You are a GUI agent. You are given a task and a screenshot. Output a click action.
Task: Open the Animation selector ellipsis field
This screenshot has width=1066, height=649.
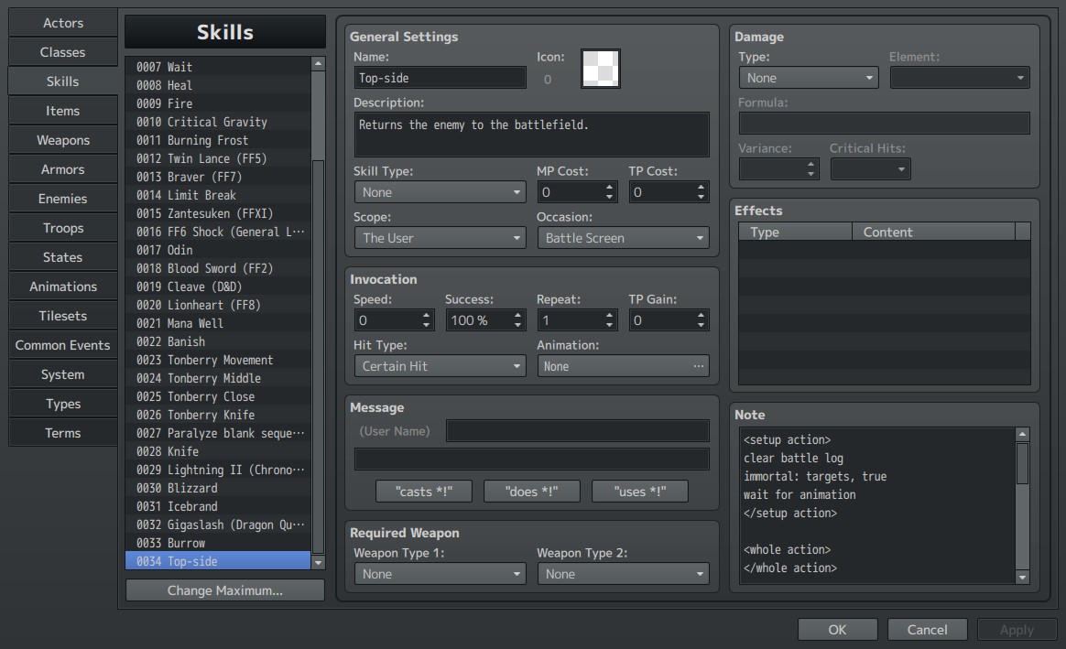pos(623,366)
